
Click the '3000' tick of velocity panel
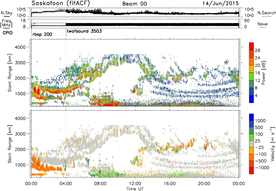20,134
